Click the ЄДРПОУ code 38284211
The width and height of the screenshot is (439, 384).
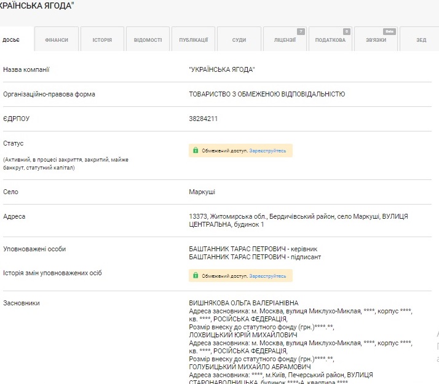pyautogui.click(x=204, y=119)
